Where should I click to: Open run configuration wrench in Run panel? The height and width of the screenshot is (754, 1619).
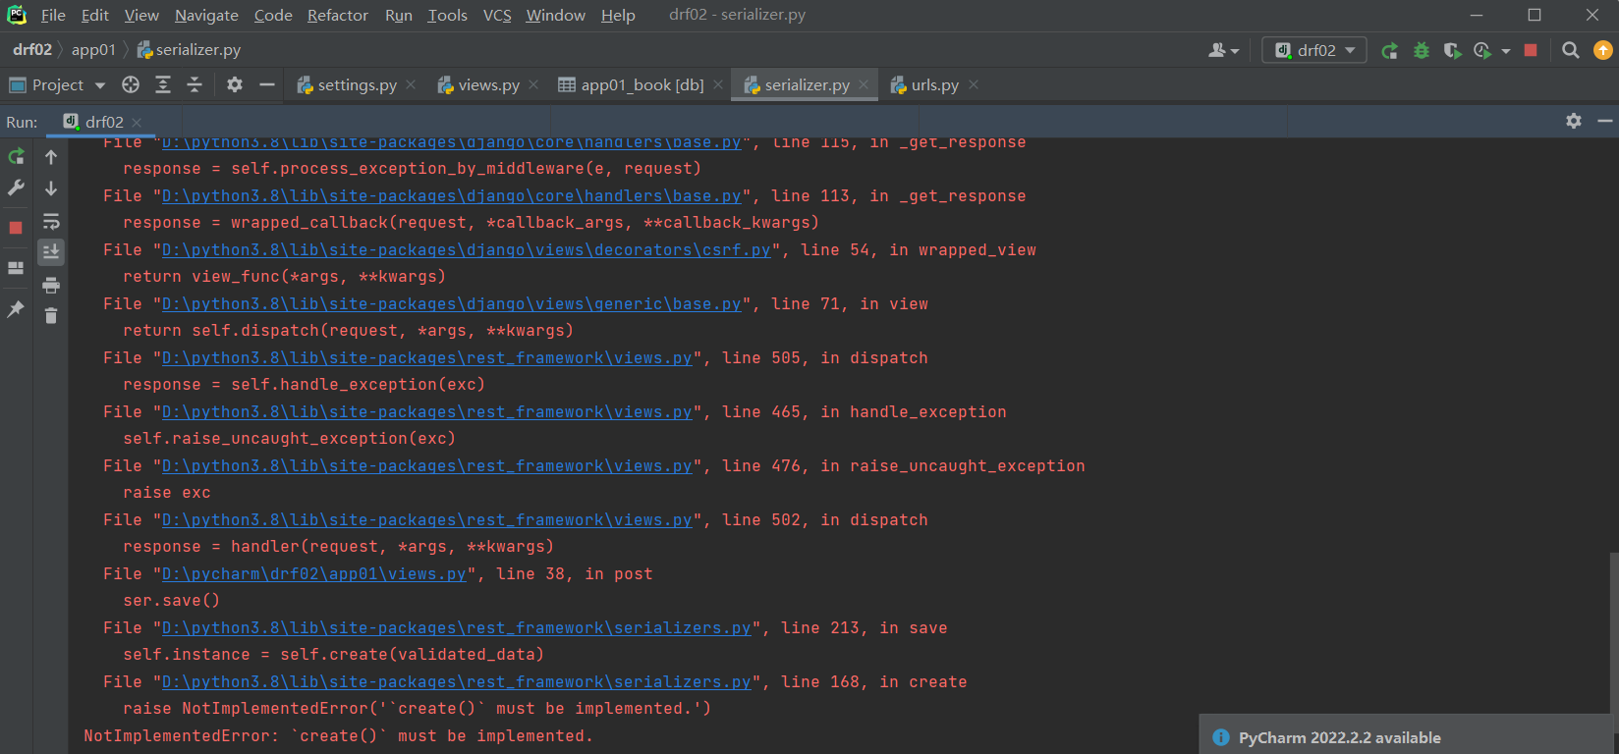pyautogui.click(x=17, y=188)
